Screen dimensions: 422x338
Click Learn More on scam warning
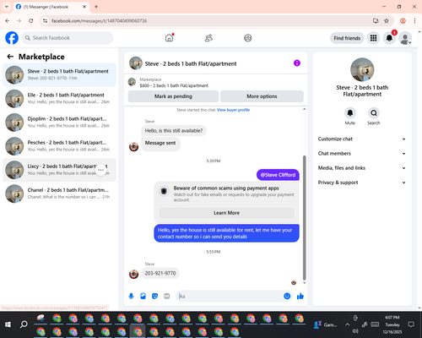[x=226, y=213]
